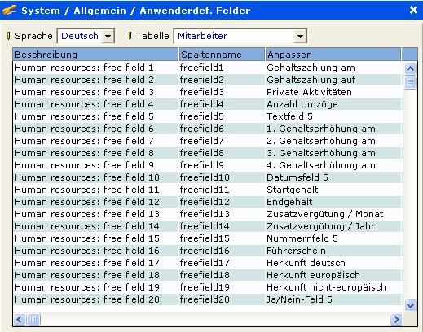Click the Herkunft nicht-europäisch cell

point(334,287)
